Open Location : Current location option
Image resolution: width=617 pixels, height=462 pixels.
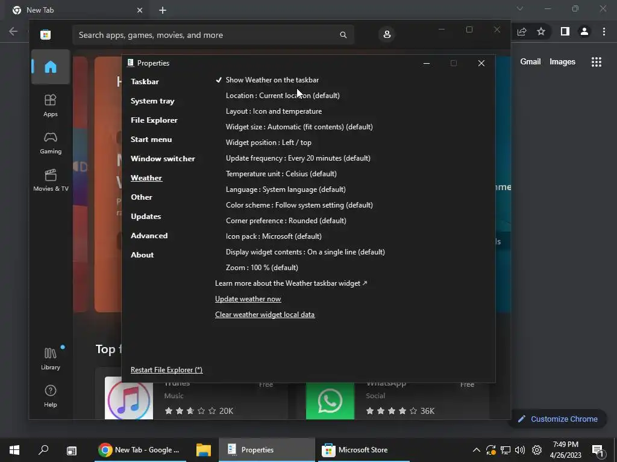tap(283, 96)
